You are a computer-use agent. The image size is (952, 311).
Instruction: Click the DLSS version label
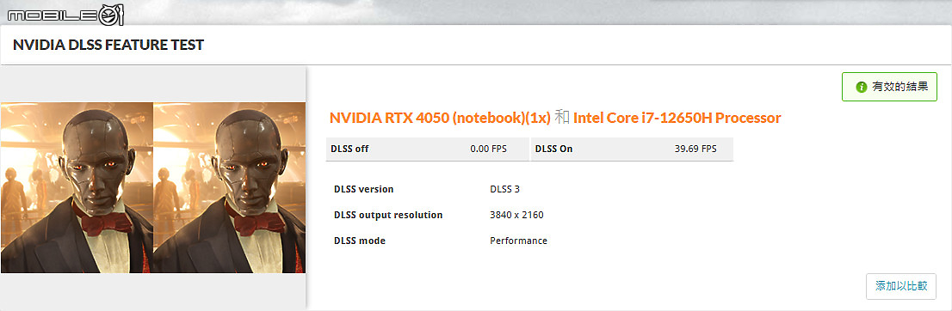coord(364,189)
